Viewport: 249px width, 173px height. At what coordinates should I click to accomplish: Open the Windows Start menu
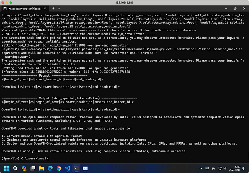6,168
